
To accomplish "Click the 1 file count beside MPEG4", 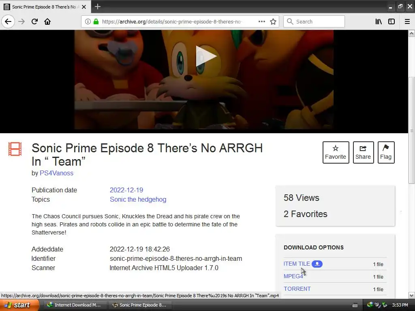I will point(378,277).
